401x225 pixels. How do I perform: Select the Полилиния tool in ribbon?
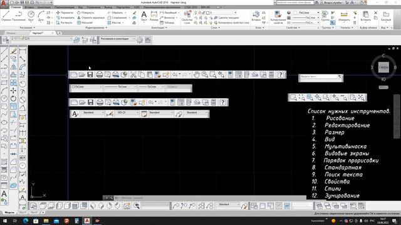tap(19, 16)
